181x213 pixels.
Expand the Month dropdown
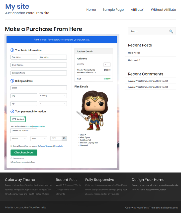coord(19,138)
